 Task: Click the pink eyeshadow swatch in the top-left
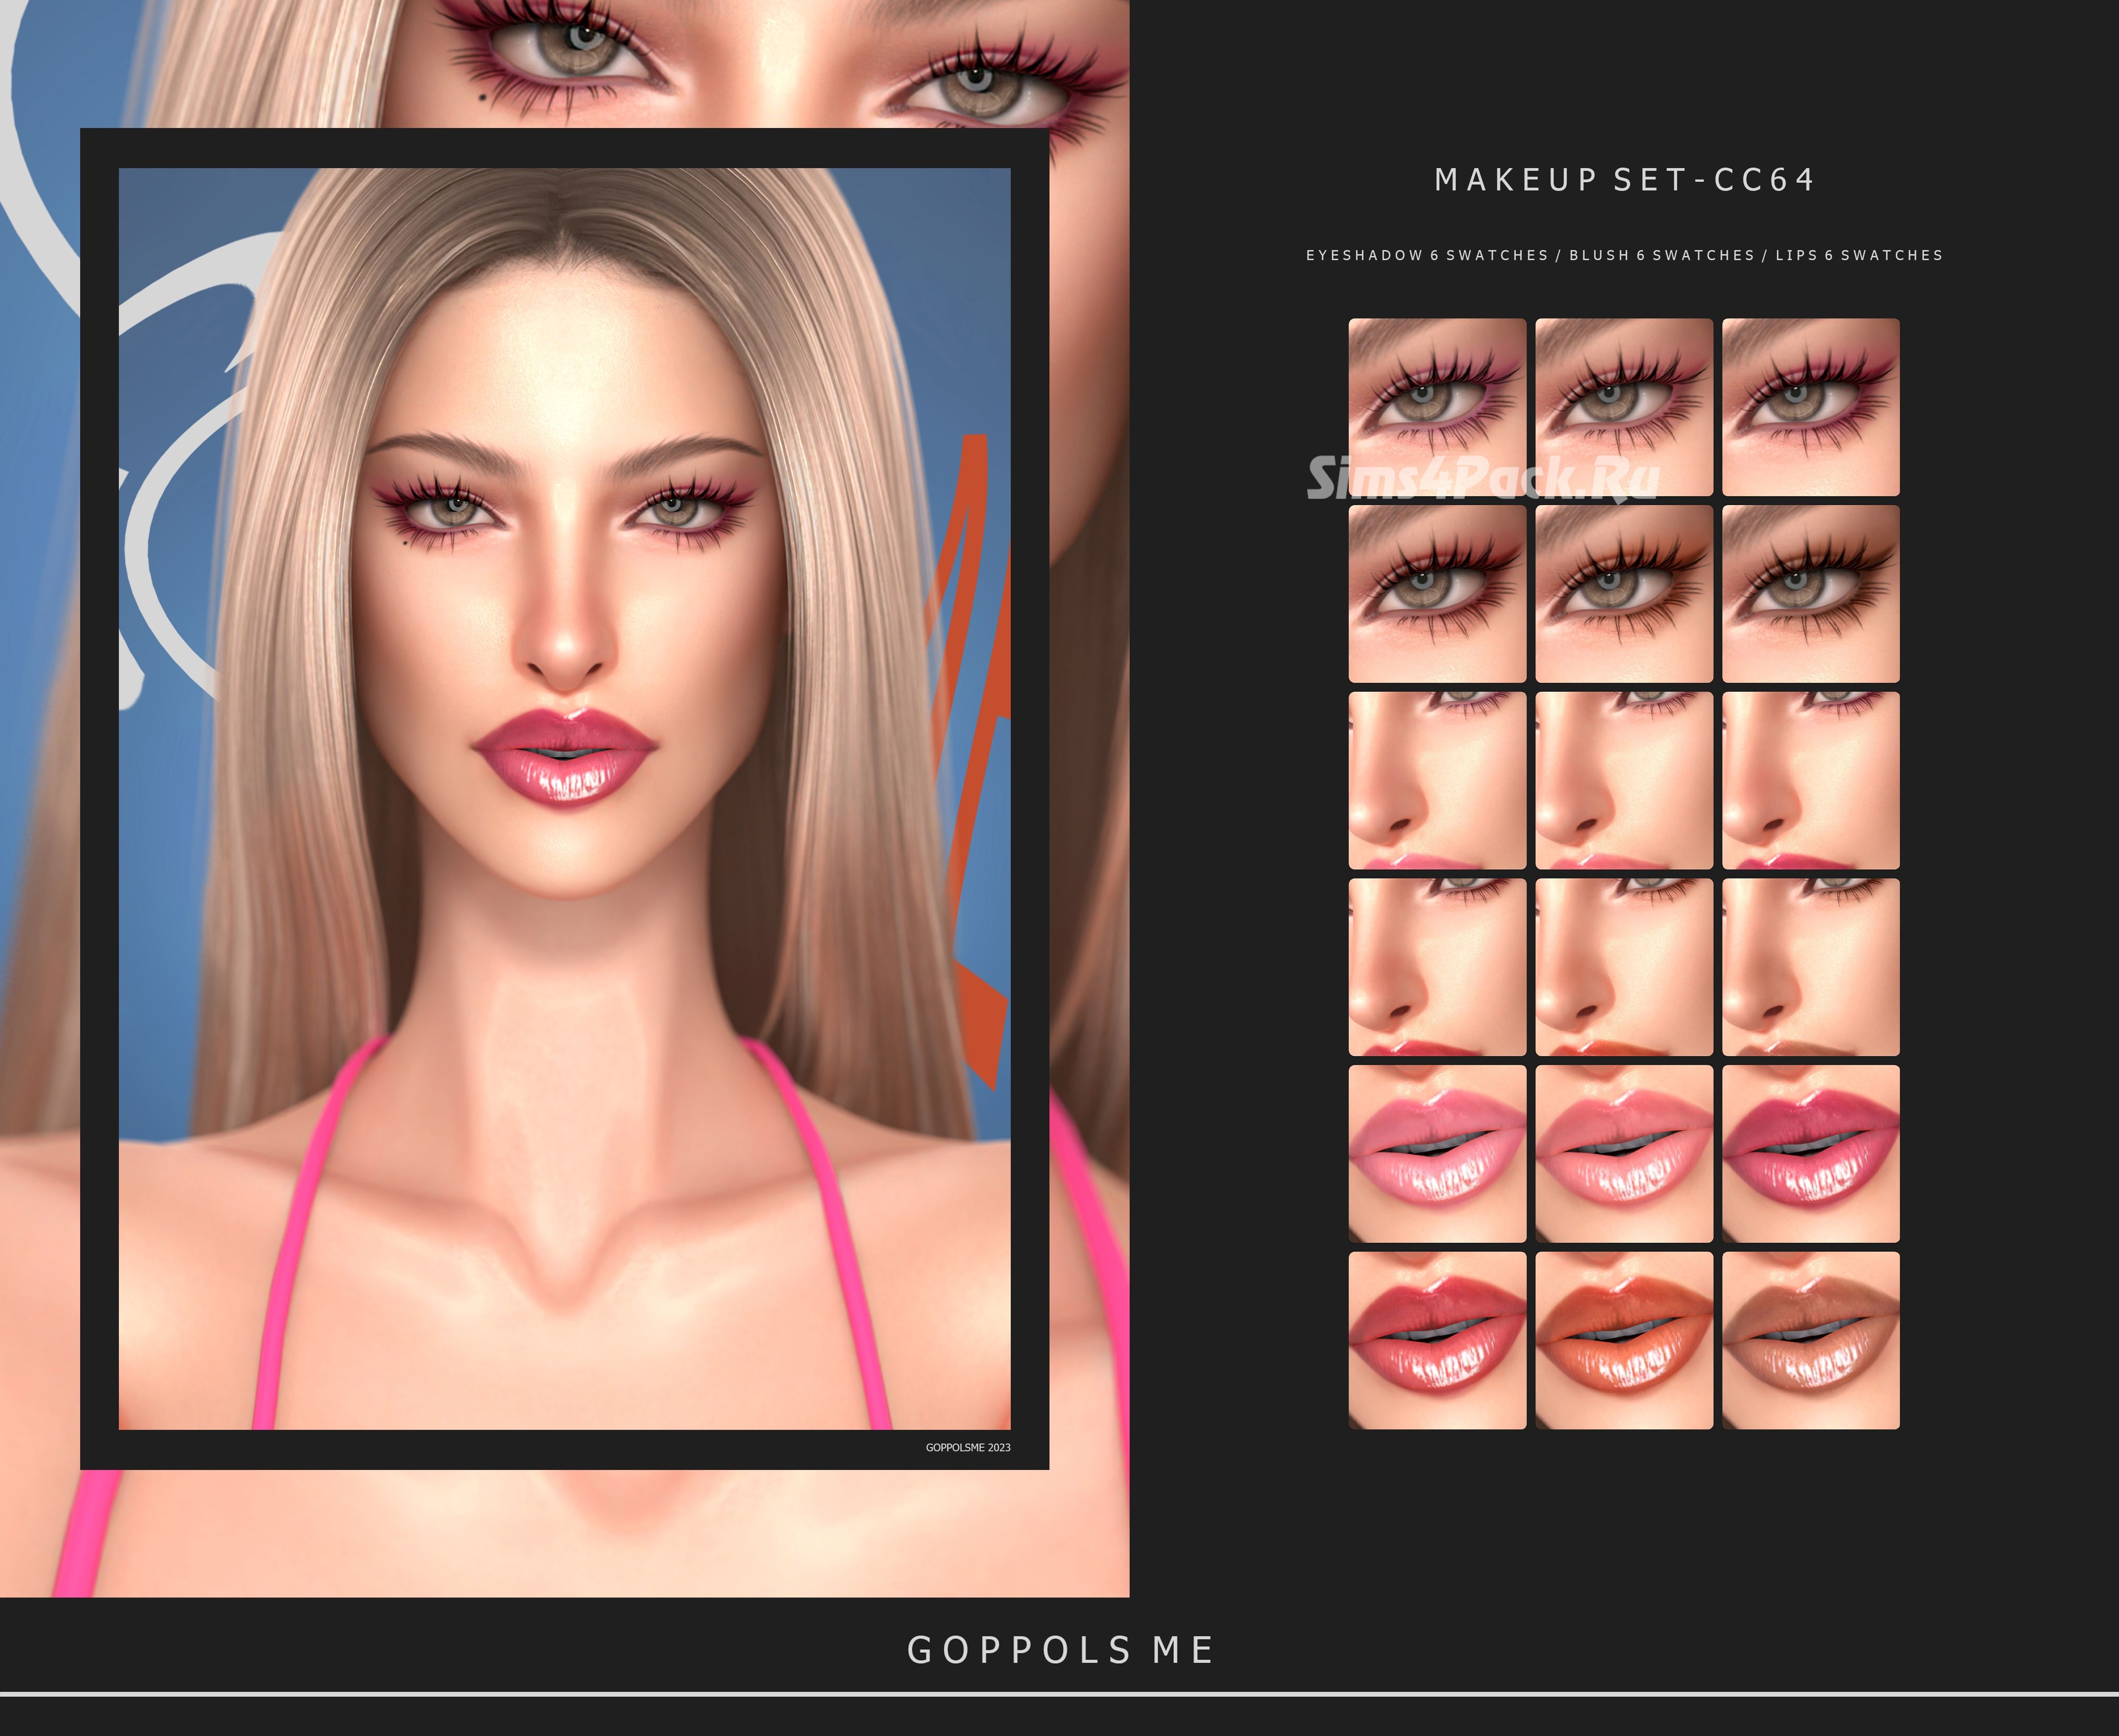point(1437,406)
